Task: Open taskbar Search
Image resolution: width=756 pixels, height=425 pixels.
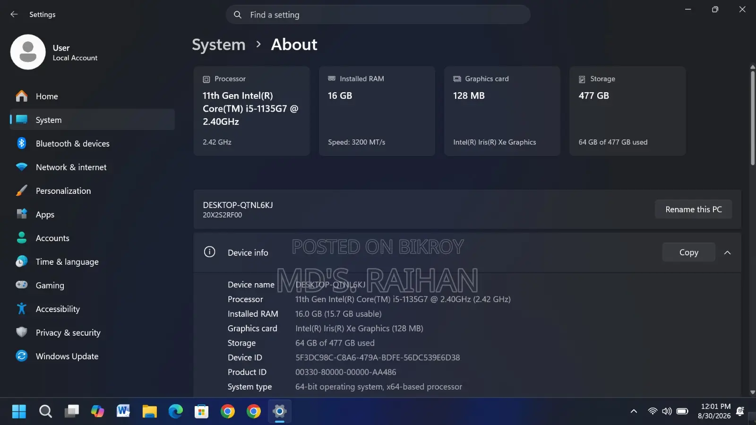Action: click(45, 411)
